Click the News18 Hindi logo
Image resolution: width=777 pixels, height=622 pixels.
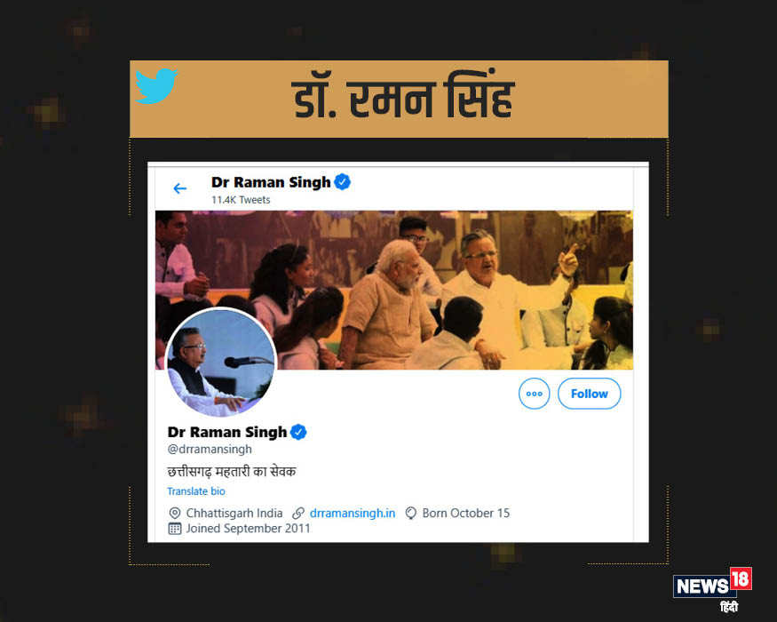click(x=712, y=589)
